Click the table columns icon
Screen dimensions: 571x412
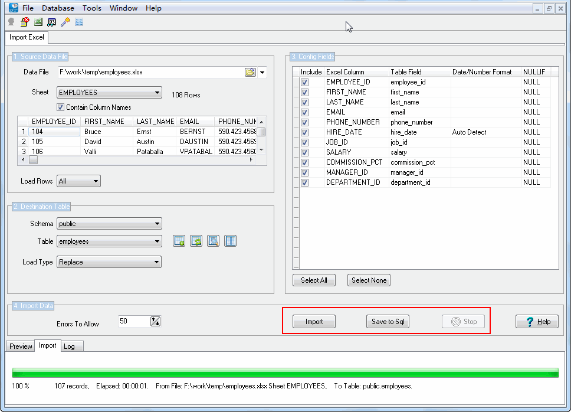[x=231, y=241]
